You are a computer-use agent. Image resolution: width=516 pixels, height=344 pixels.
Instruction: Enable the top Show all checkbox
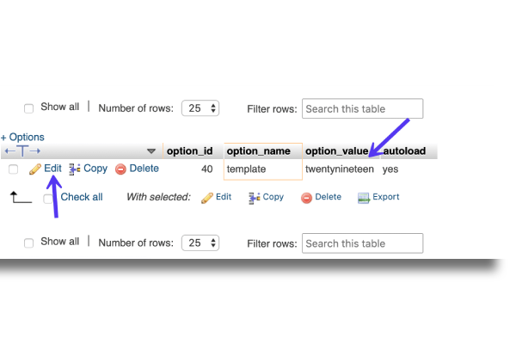29,108
